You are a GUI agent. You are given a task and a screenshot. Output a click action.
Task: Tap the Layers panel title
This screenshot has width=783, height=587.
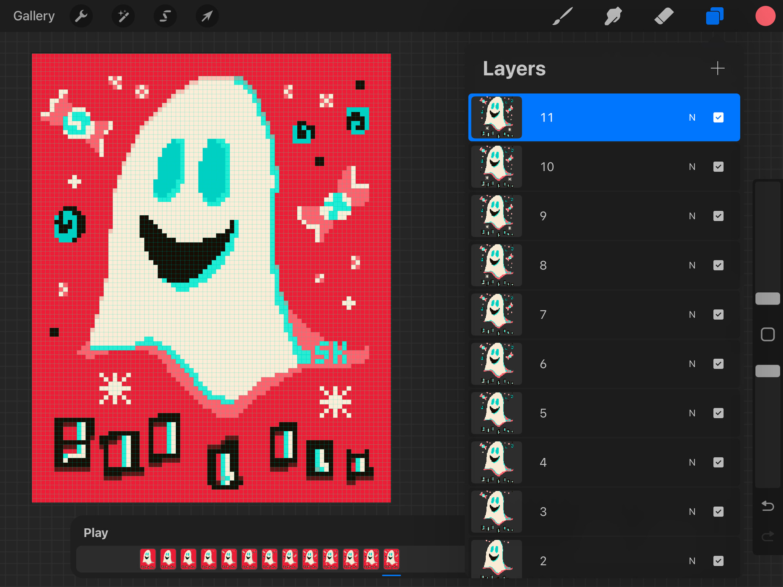pos(514,69)
